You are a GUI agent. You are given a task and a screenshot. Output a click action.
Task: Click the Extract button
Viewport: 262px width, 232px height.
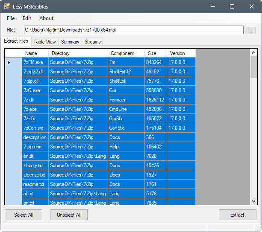click(x=238, y=215)
